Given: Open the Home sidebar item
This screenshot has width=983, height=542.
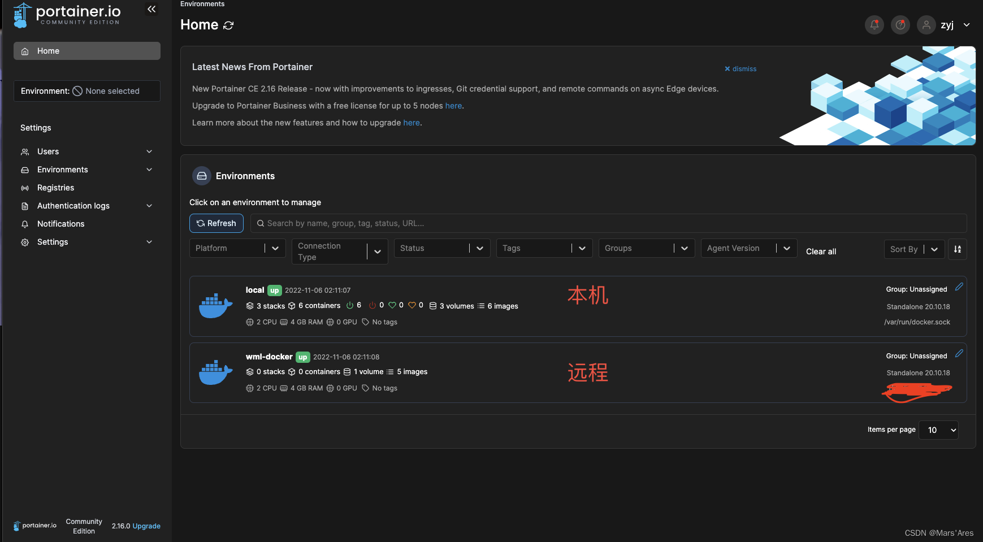Looking at the screenshot, I should [x=87, y=51].
